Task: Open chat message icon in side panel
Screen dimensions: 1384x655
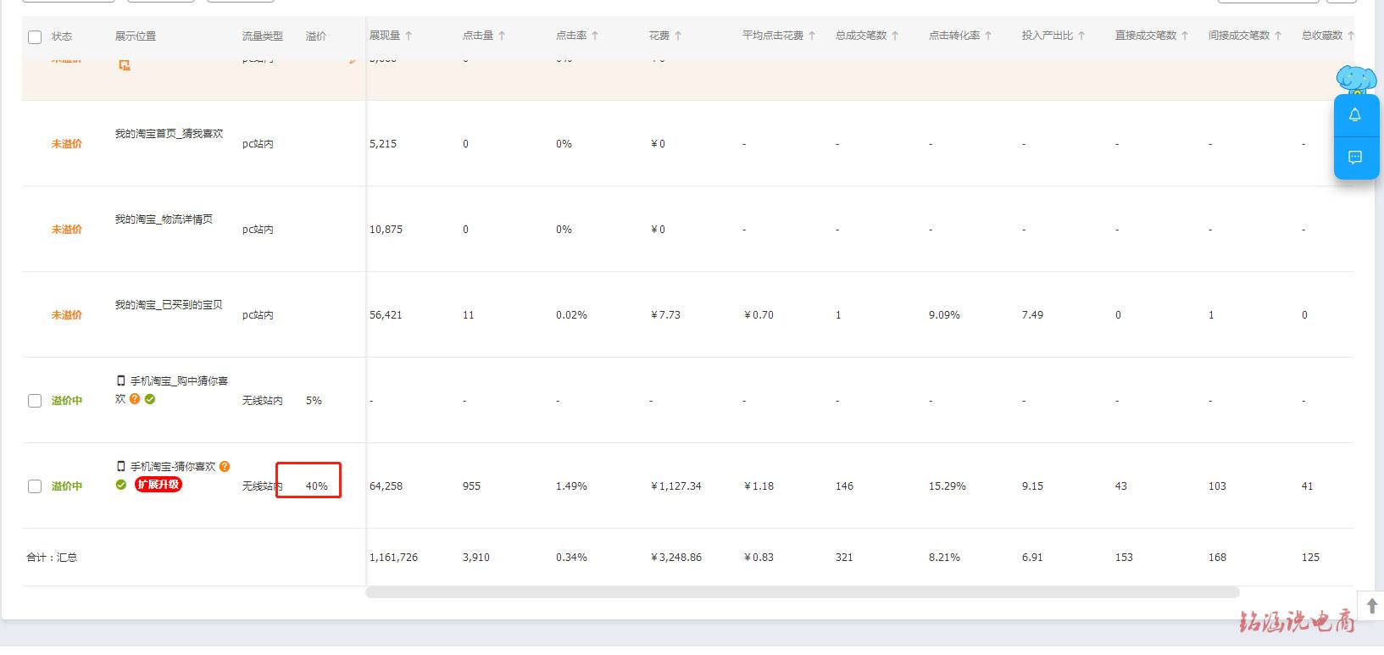Action: tap(1355, 158)
